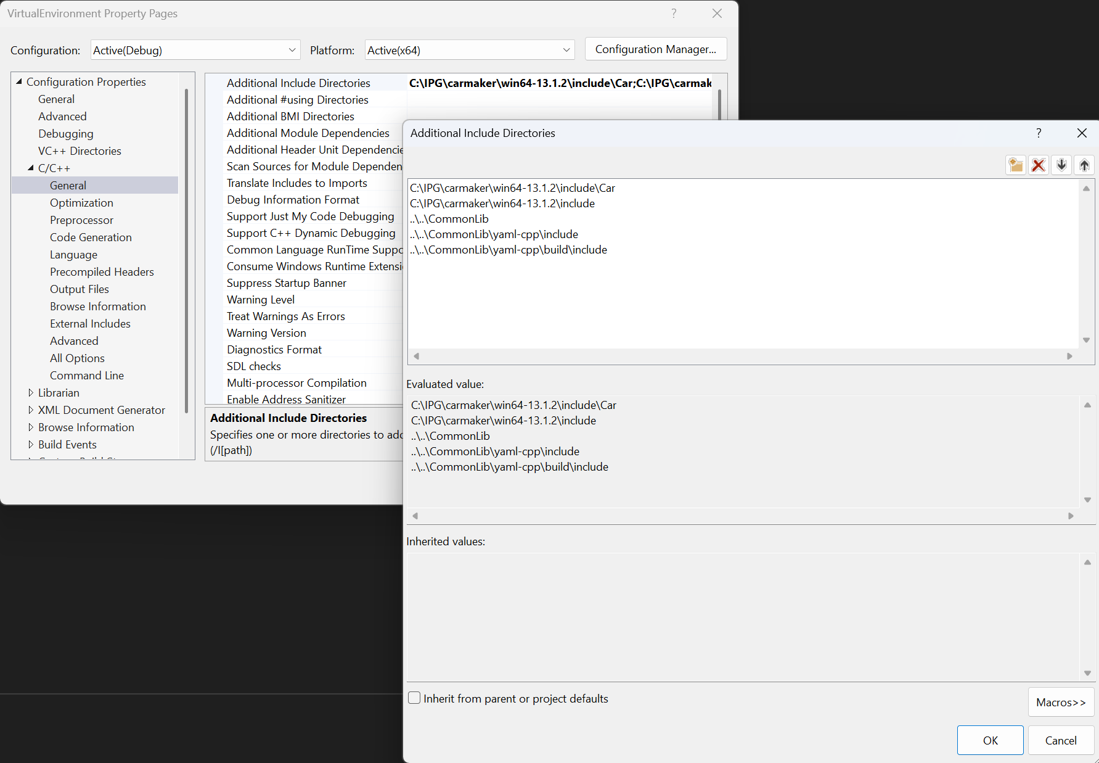Select the Treat Warnings As Errors row
Viewport: 1099px width, 763px height.
pos(286,316)
